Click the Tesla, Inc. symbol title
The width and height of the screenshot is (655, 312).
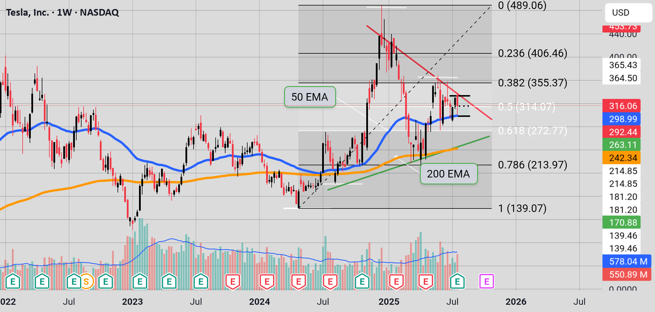62,12
